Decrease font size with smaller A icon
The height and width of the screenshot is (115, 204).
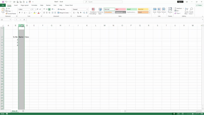click(x=40, y=9)
